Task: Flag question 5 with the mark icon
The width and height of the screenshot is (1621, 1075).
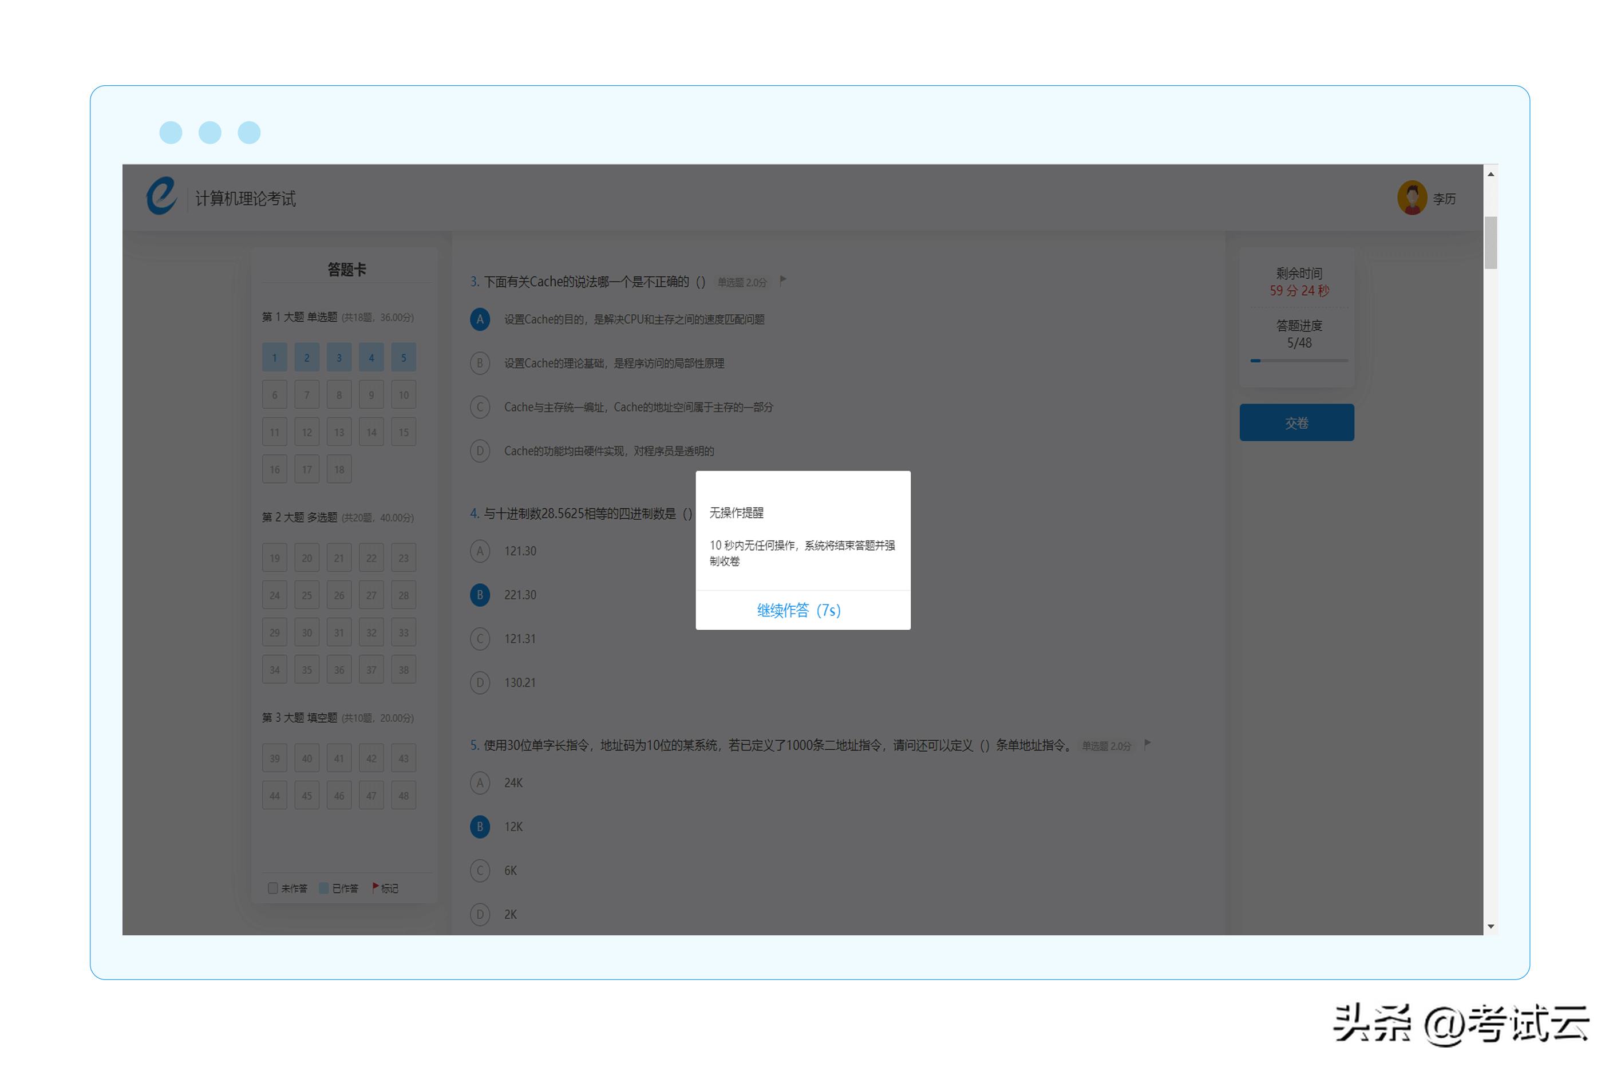Action: tap(1148, 744)
